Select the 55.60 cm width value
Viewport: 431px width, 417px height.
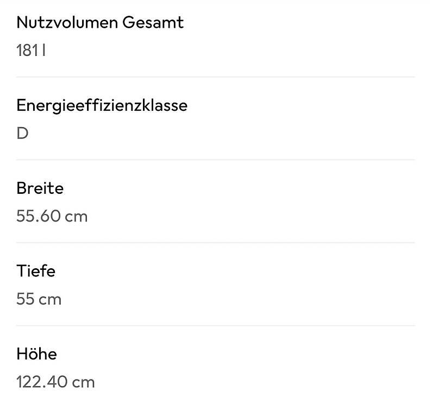52,216
